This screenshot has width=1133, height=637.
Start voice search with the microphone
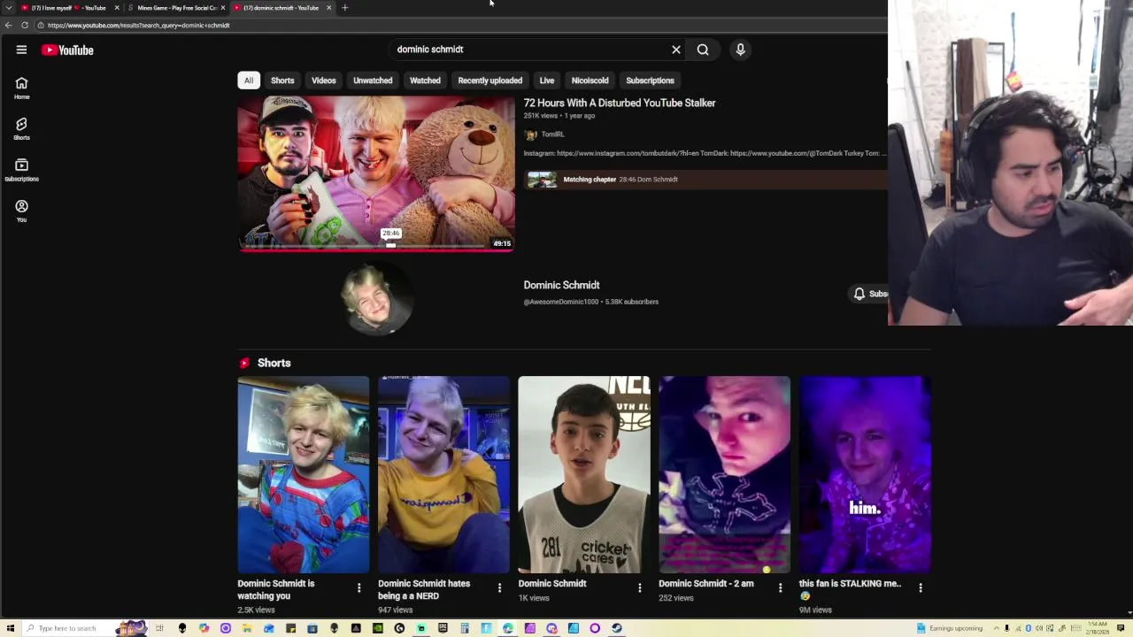(x=741, y=50)
